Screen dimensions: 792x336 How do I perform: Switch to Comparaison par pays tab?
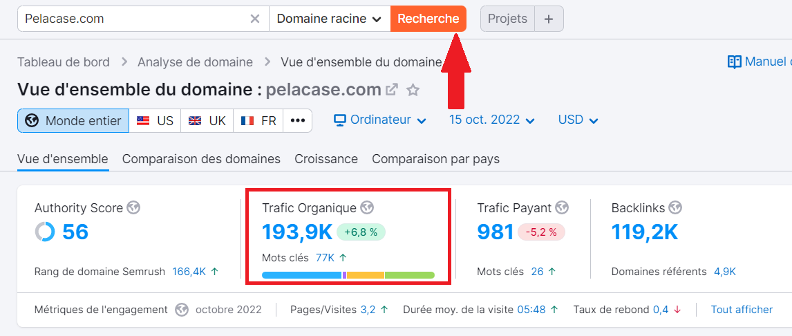(x=436, y=159)
